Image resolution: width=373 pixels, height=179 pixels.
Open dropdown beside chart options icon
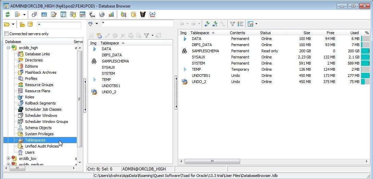point(256,24)
